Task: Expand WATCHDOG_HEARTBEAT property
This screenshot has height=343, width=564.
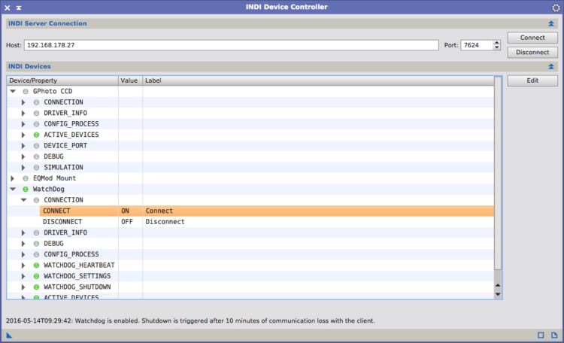Action: [x=23, y=266]
